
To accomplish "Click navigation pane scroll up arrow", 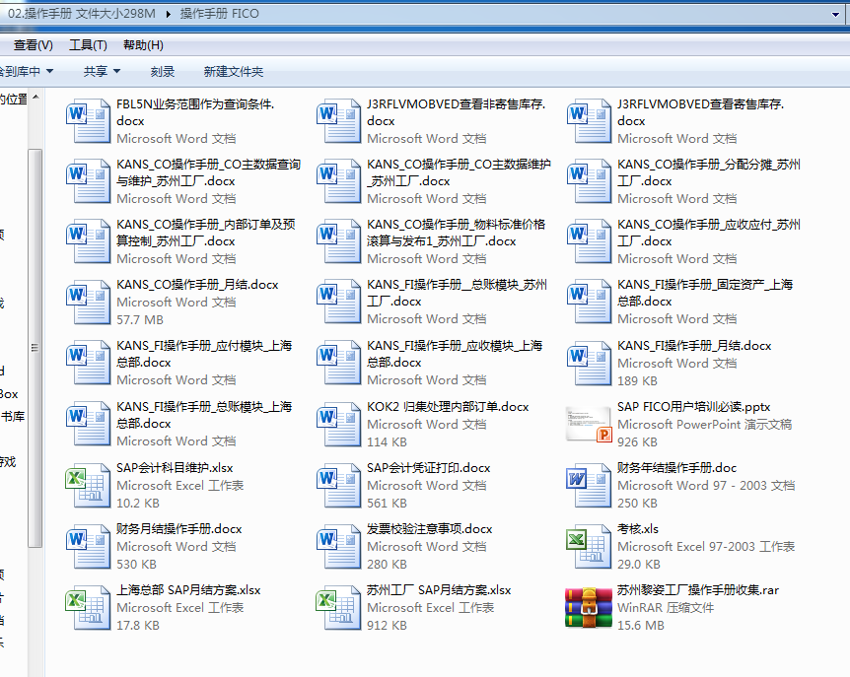I will pyautogui.click(x=35, y=98).
